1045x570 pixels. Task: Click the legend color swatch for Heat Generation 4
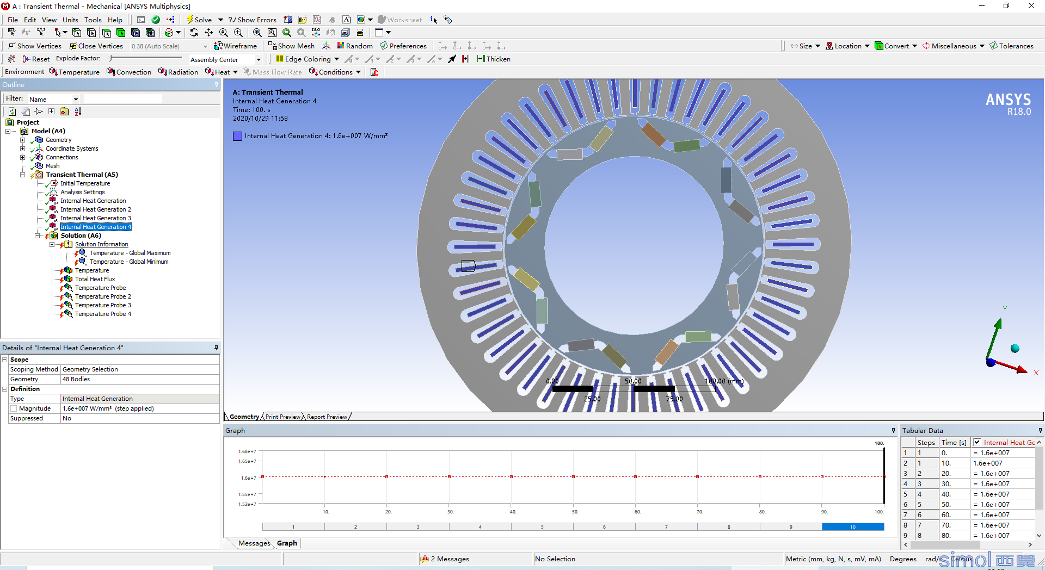pos(237,136)
